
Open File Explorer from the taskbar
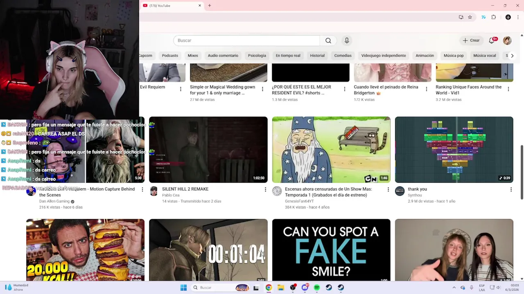coord(280,287)
